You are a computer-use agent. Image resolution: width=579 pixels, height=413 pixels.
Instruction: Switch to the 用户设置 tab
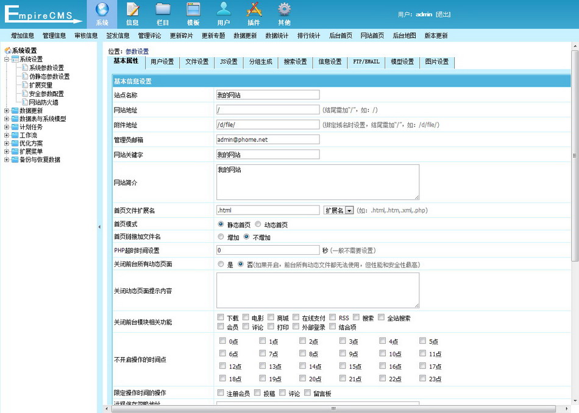(x=162, y=62)
